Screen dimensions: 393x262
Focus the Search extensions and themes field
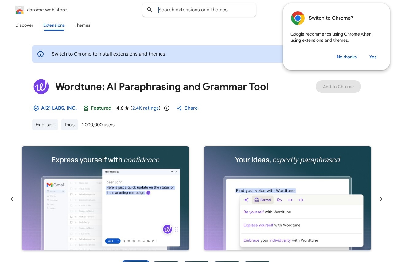[x=204, y=10]
